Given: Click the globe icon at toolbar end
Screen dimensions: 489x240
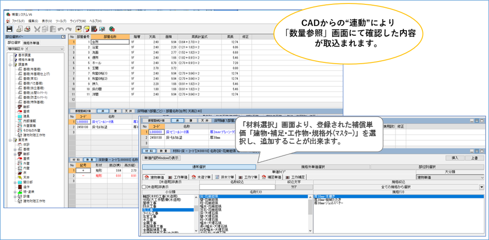Looking at the screenshot, I should [x=112, y=29].
